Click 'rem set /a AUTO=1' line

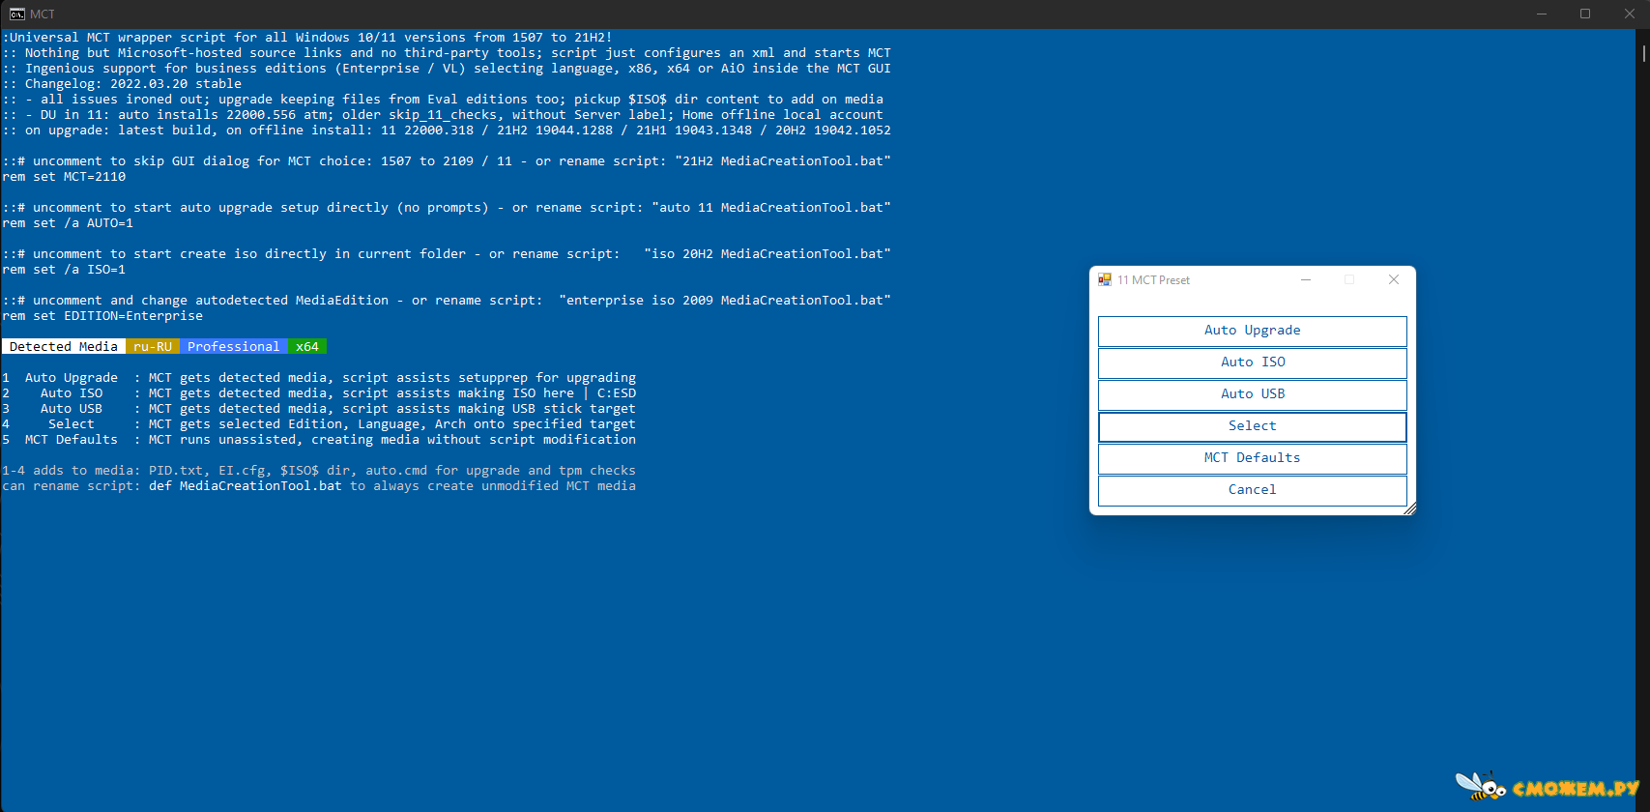coord(68,223)
